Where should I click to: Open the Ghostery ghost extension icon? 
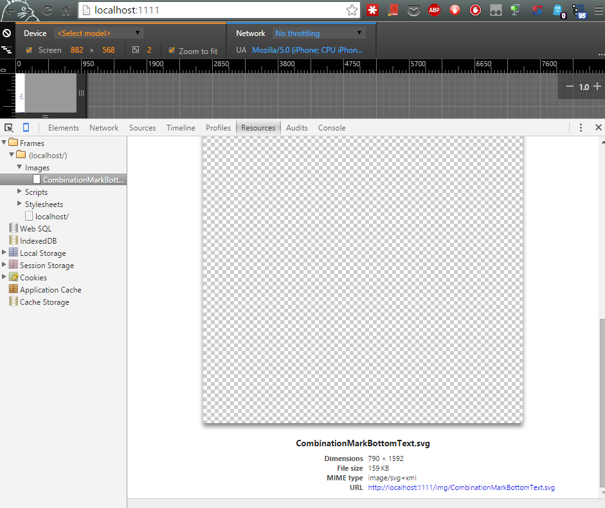click(x=558, y=11)
